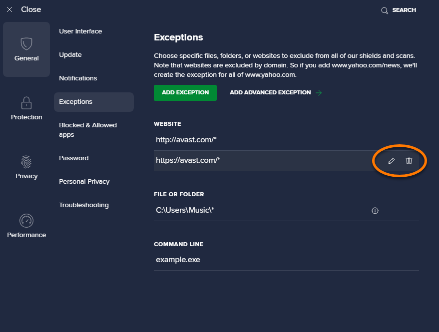Click the Search magnifier icon

click(x=385, y=10)
